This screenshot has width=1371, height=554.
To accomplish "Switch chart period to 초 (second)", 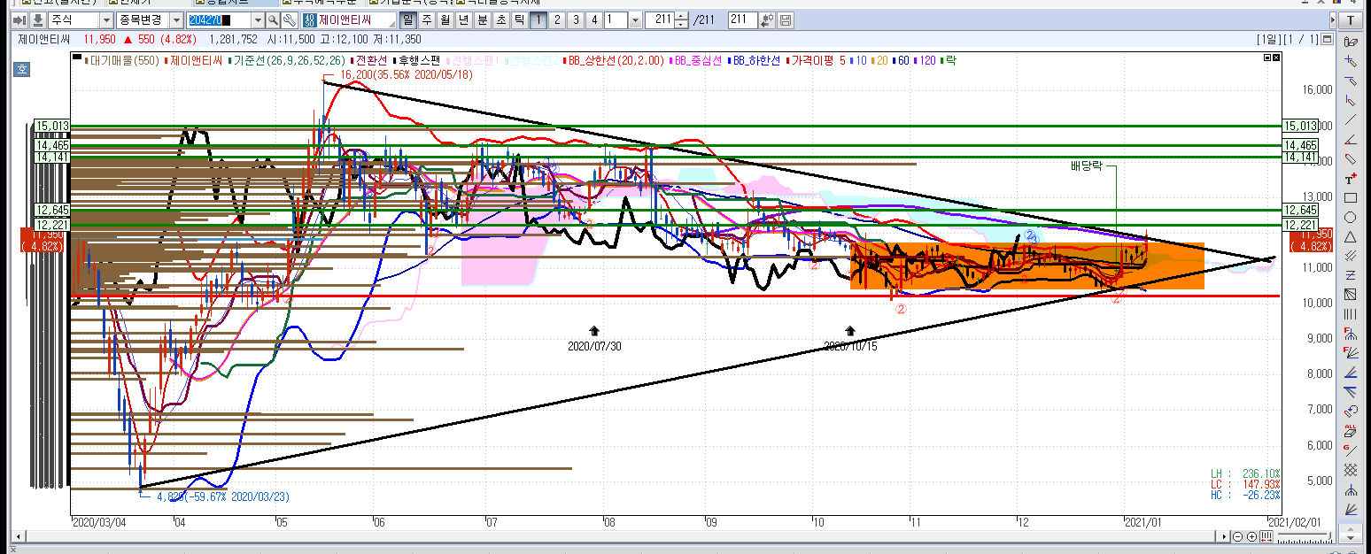I will point(501,19).
